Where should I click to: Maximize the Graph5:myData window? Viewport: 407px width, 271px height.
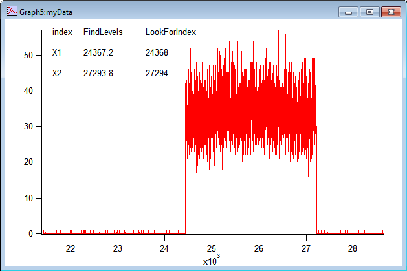(369, 12)
